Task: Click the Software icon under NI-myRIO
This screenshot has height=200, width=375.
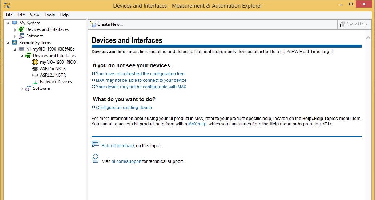Action: click(28, 88)
